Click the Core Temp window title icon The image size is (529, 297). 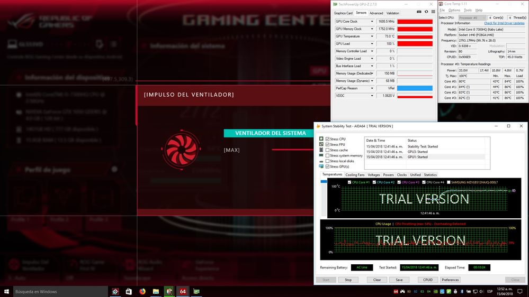[441, 4]
